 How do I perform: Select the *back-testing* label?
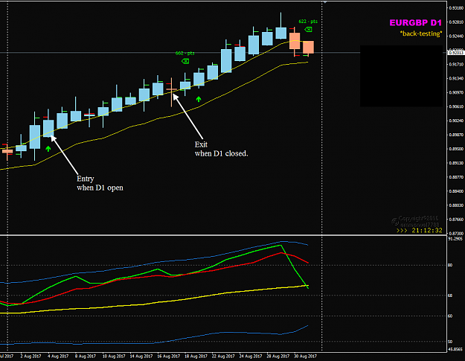[421, 33]
